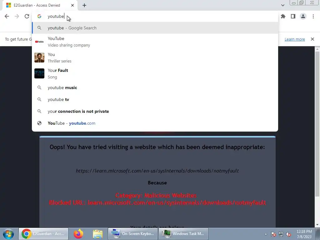
Task: Reload the page with the refresh icon
Action: click(27, 16)
